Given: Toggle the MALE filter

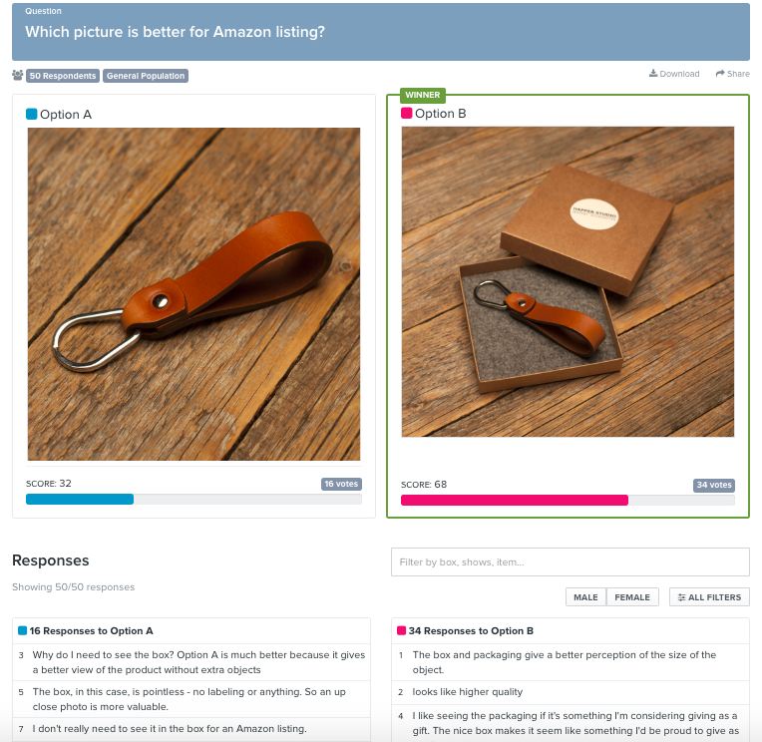Looking at the screenshot, I should (x=585, y=597).
